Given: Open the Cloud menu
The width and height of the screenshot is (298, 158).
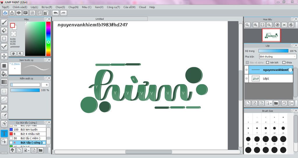Looking at the screenshot, I should pos(142,7).
